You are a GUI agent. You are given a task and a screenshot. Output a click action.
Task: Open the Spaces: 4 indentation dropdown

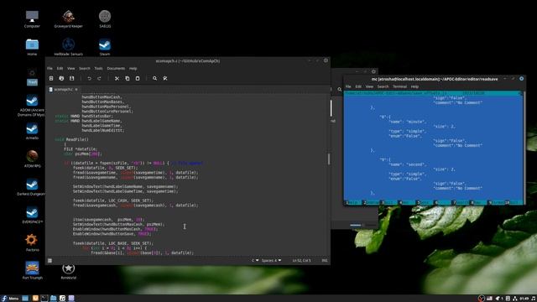point(272,261)
